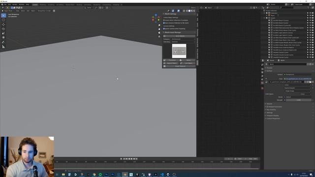Toggle X-ray mode icon
This screenshot has height=177, width=315.
(184, 11)
